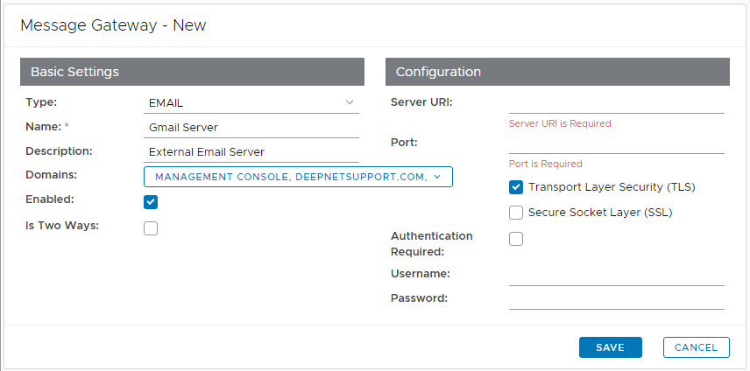Expand the Domains multi-select dropdown
This screenshot has width=750, height=371.
[x=291, y=177]
